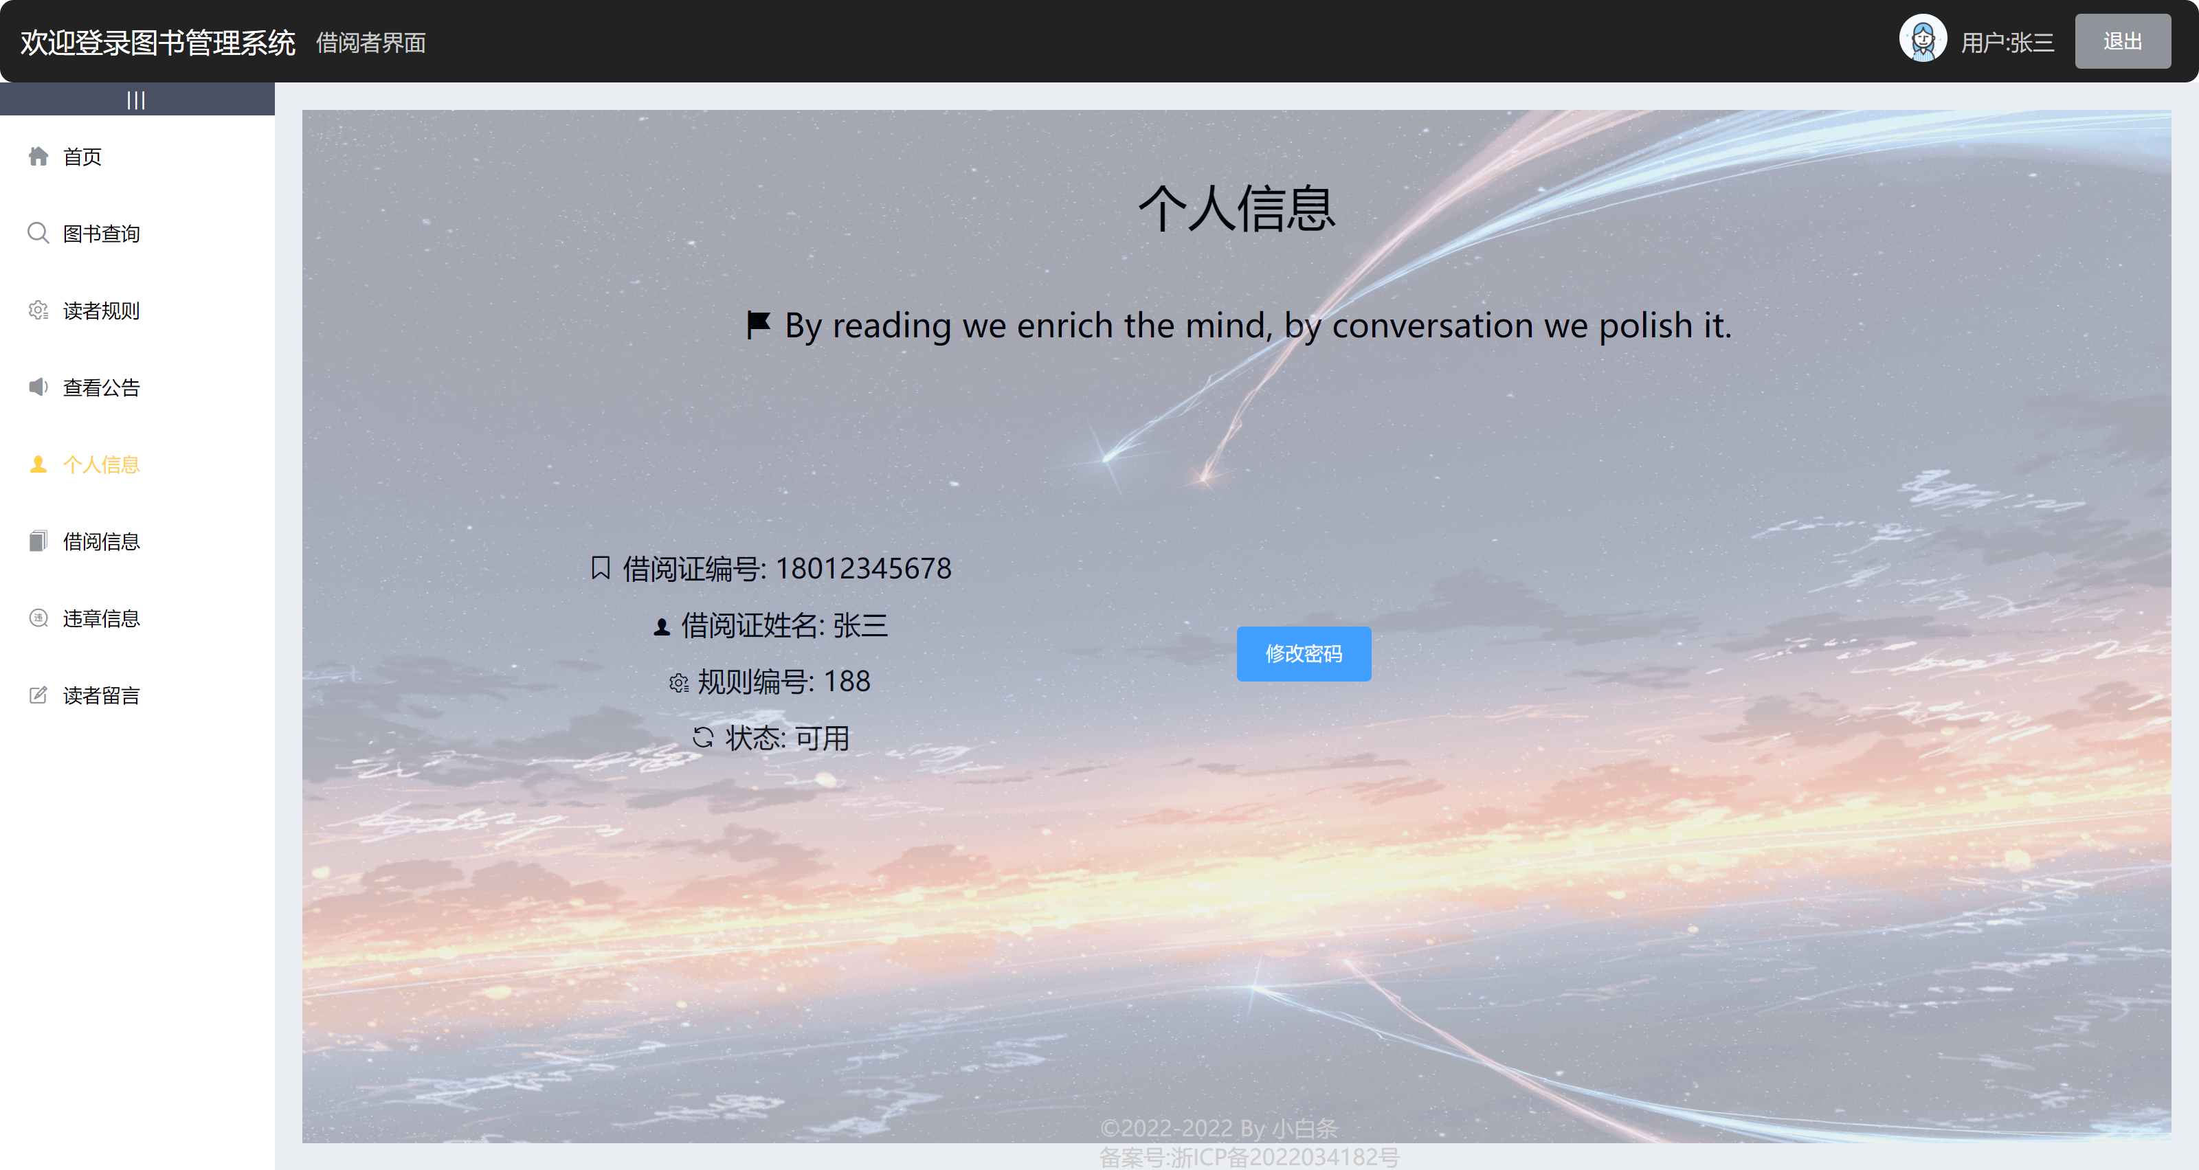This screenshot has height=1170, width=2199.
Task: Go to the 读者留言 page
Action: click(x=101, y=695)
